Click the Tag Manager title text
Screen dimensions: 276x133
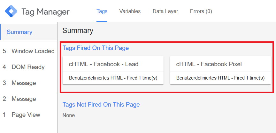[45, 12]
